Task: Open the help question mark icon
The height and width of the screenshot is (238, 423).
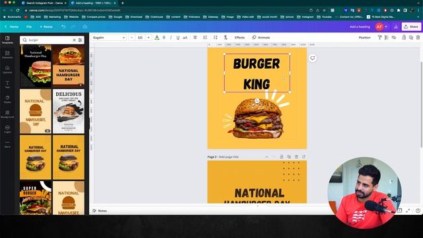Action: tap(418, 211)
